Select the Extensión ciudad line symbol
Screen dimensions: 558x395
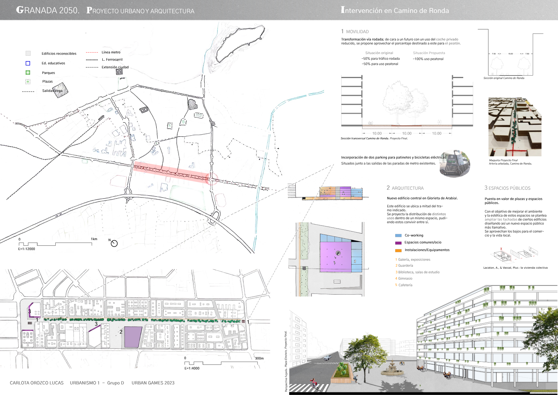[x=92, y=67]
